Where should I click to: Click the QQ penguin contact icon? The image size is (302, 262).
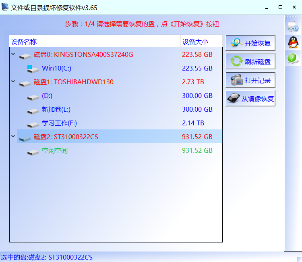click(x=293, y=42)
